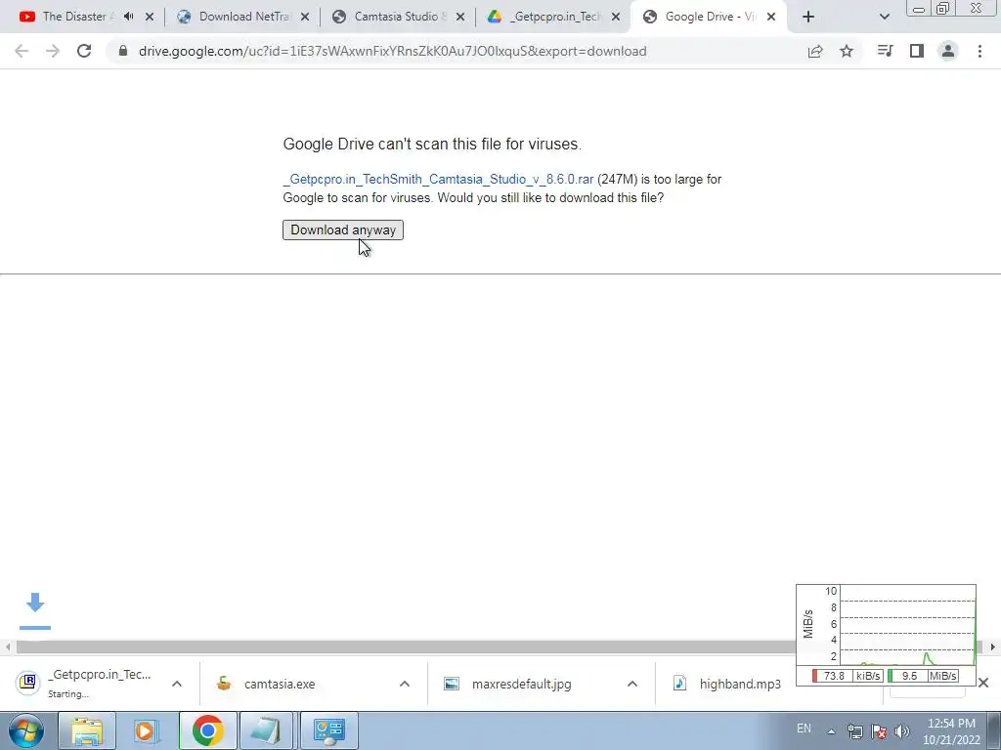Screen dimensions: 1001x750
Task: Close the Google Drive tab
Action: click(x=771, y=18)
